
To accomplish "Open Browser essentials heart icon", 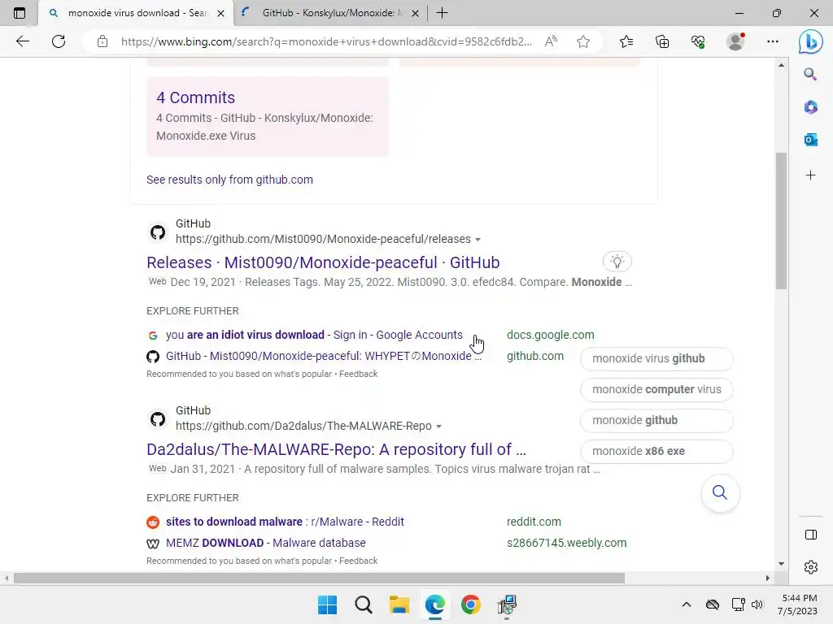I will click(698, 41).
